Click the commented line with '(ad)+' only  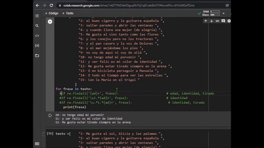pos(89,93)
